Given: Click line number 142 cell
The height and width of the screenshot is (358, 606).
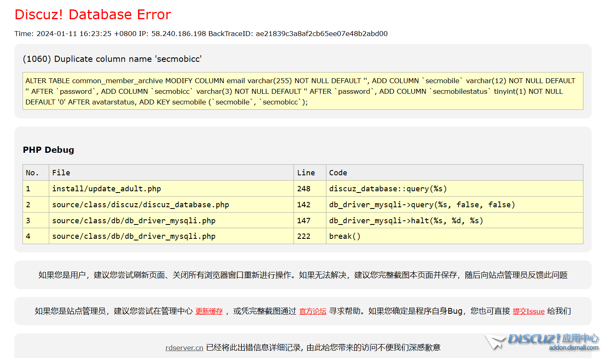Looking at the screenshot, I should click(x=310, y=205).
